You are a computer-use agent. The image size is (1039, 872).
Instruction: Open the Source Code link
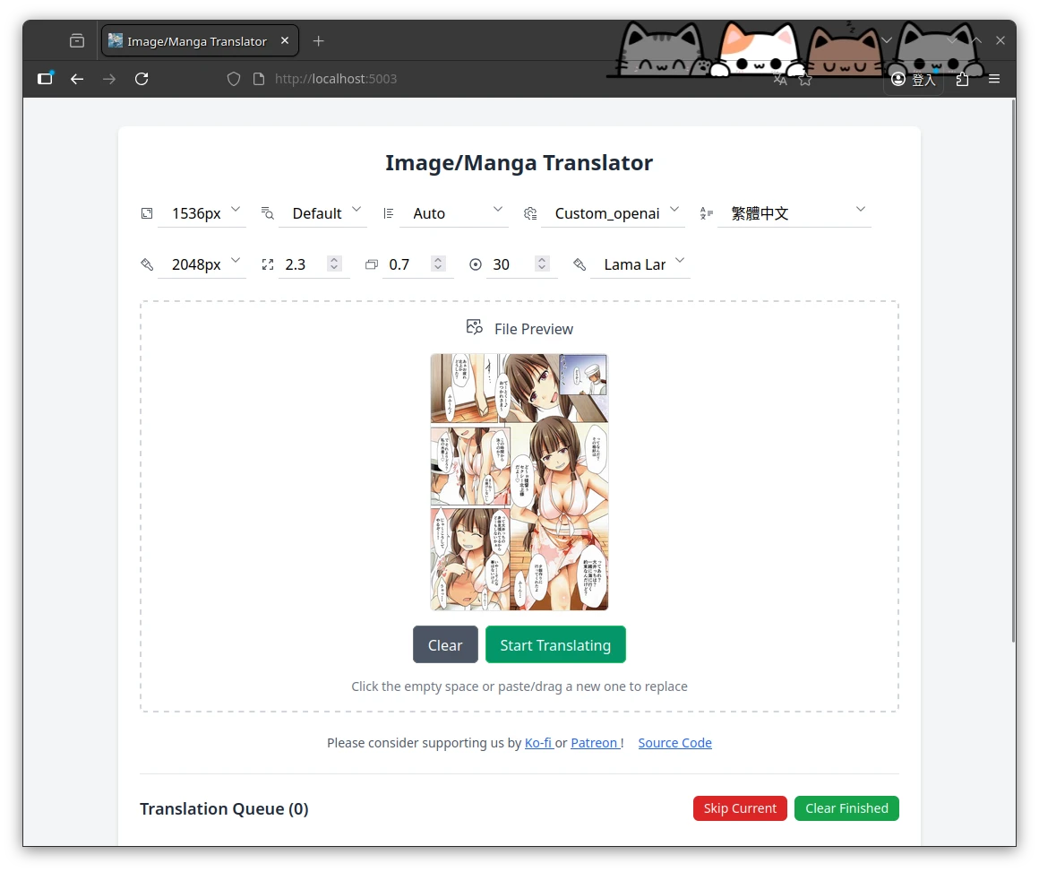[x=674, y=743]
